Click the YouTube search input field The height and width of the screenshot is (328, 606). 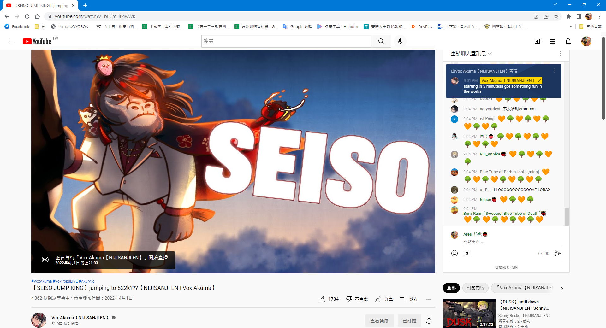[286, 41]
